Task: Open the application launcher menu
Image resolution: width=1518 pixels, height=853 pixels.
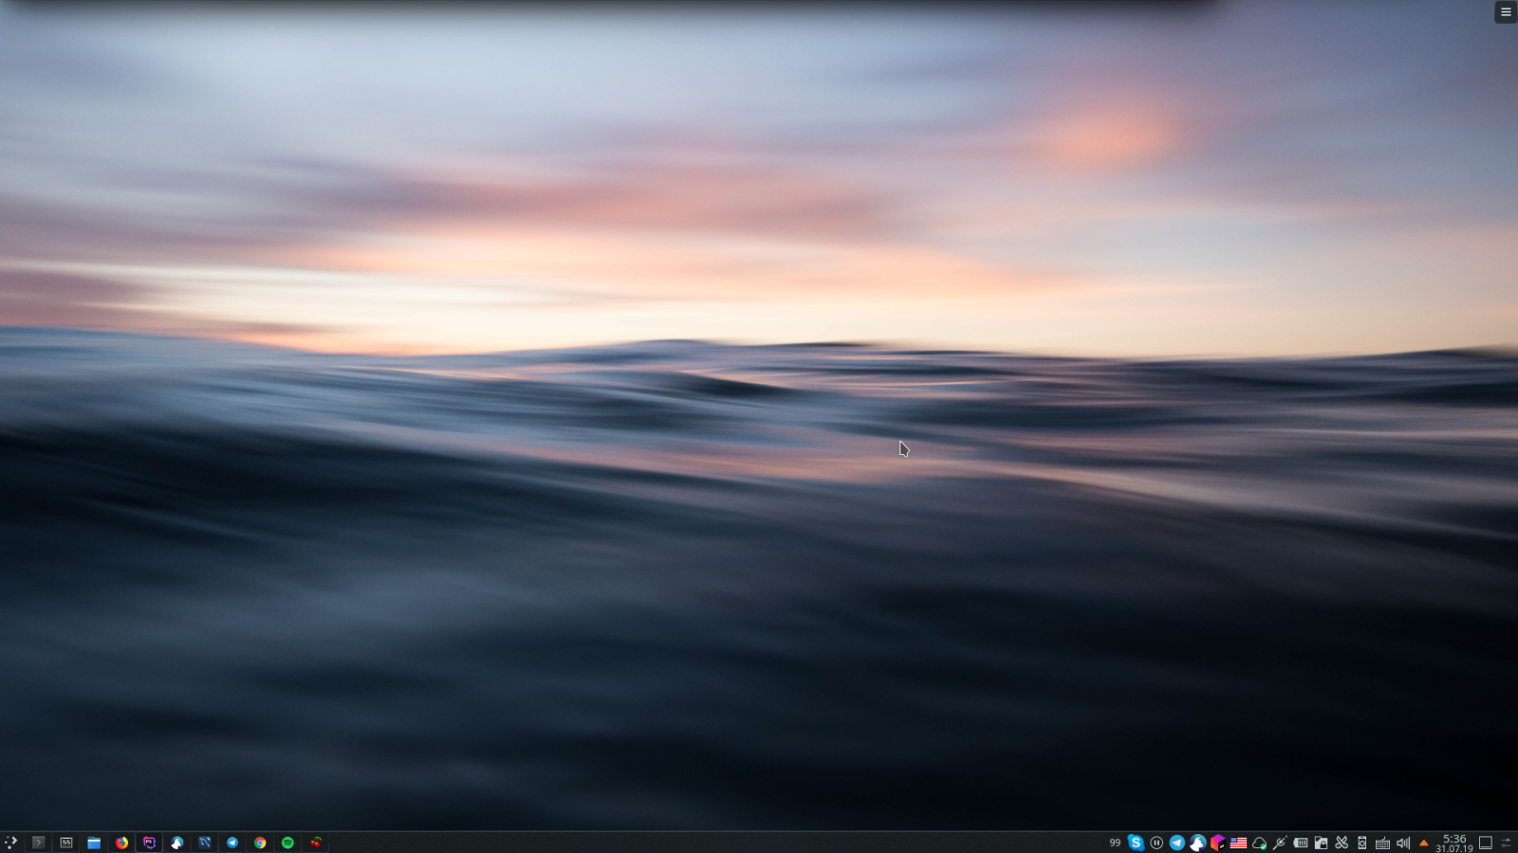Action: coord(11,842)
